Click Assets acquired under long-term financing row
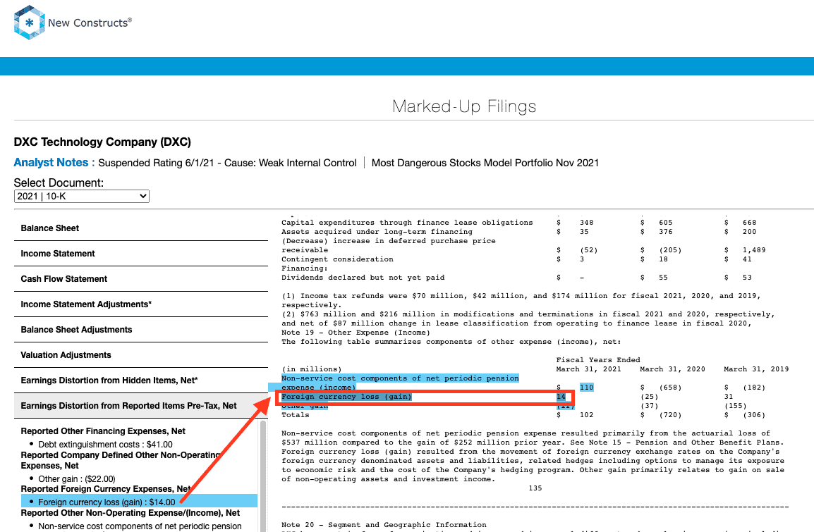Viewport: 814px width, 532px height. coord(377,232)
